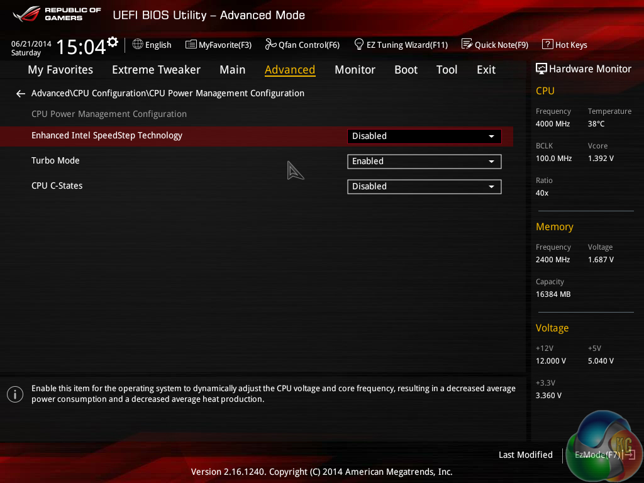Change language via English button
This screenshot has width=644, height=483.
click(152, 45)
